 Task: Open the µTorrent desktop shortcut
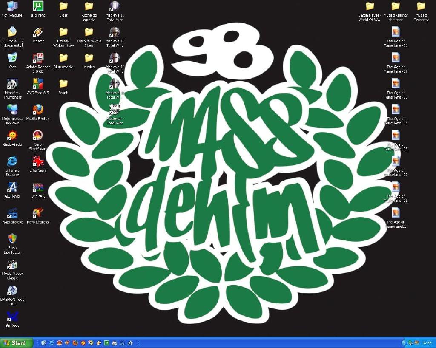(38, 6)
